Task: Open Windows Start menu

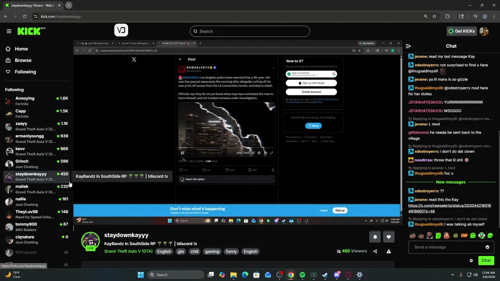Action: [x=141, y=275]
